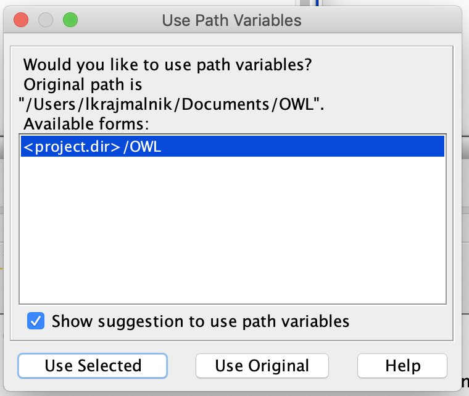Image resolution: width=469 pixels, height=396 pixels.
Task: Click the Use Path Variables title text
Action: [231, 20]
